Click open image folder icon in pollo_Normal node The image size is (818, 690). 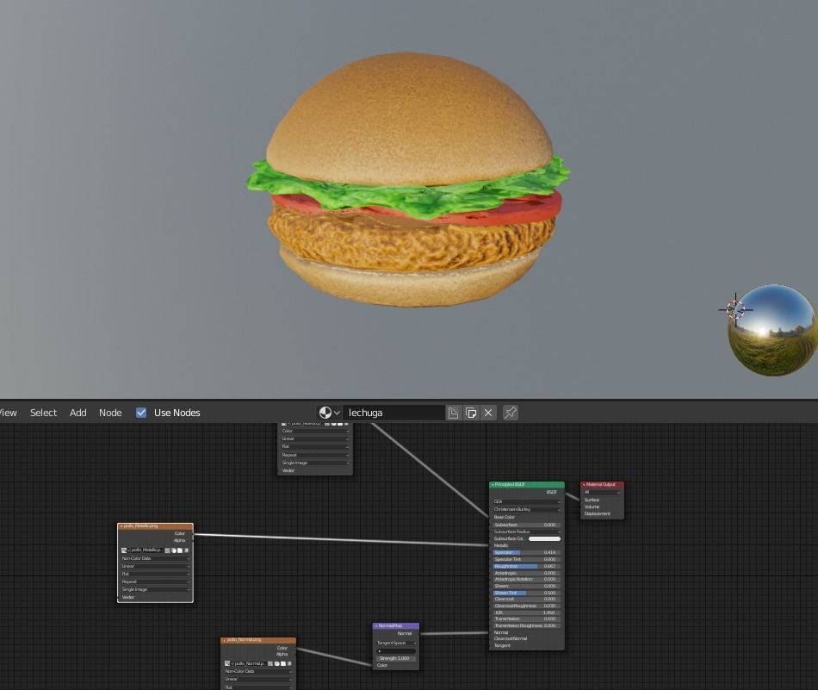283,664
